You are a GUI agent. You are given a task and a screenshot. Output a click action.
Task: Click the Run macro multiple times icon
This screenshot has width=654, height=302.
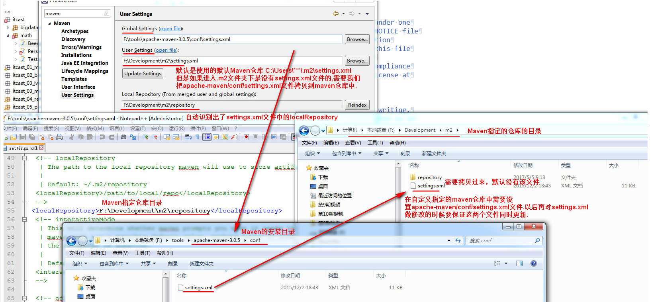tap(274, 137)
